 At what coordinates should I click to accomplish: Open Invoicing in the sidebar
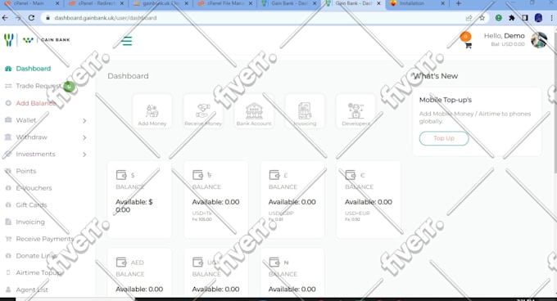(x=30, y=222)
